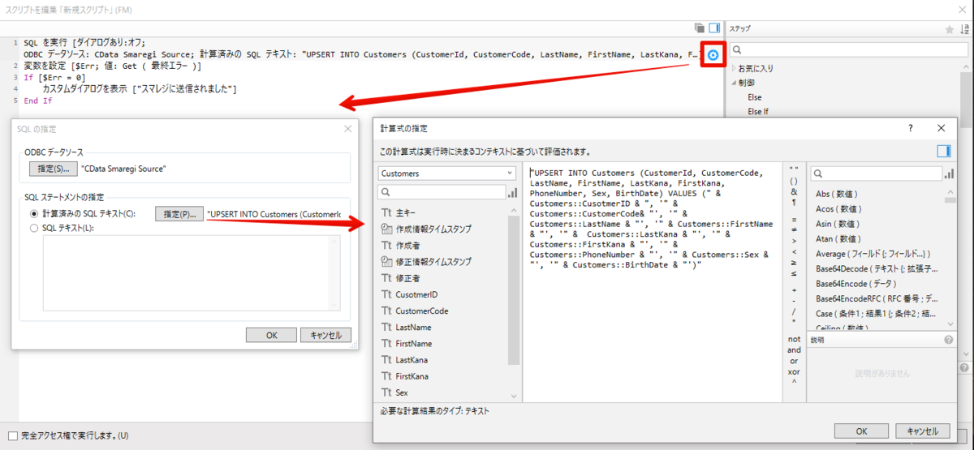
Task: Select the SQL テキスト(L) radio button
Action: [33, 228]
